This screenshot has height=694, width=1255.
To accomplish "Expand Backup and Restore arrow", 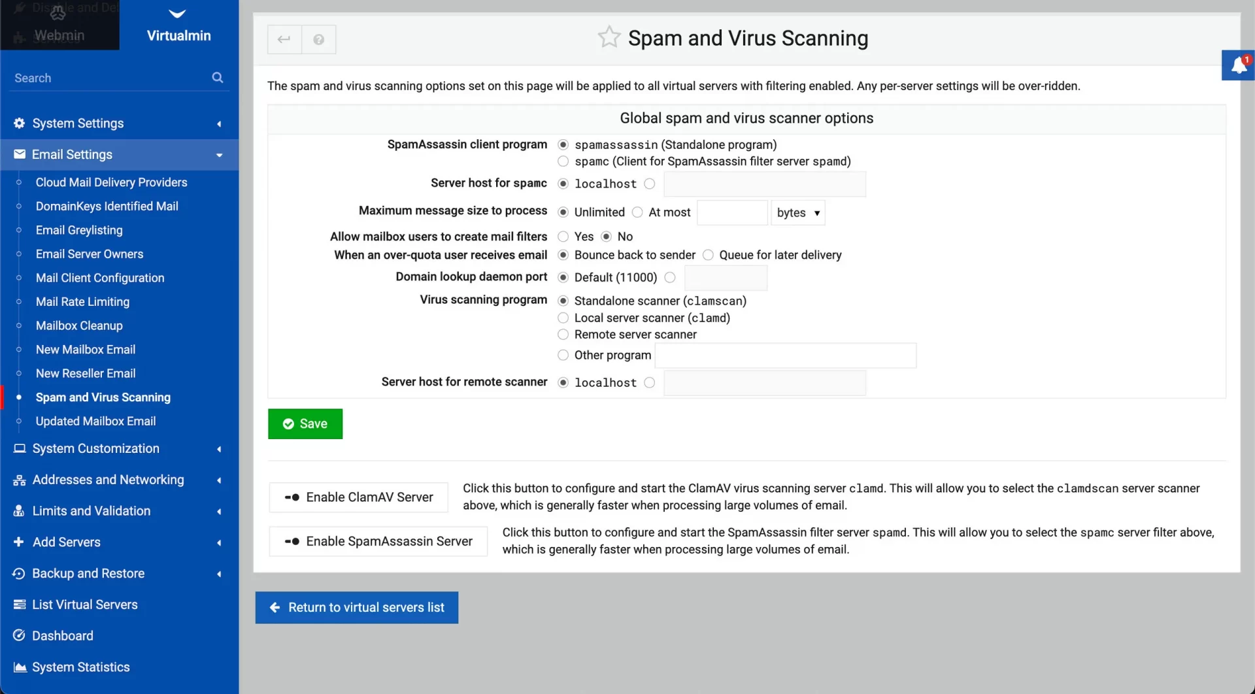I will (219, 574).
